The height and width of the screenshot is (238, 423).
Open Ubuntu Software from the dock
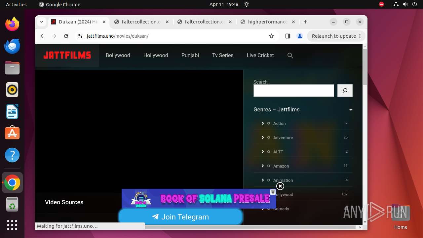coord(12,133)
